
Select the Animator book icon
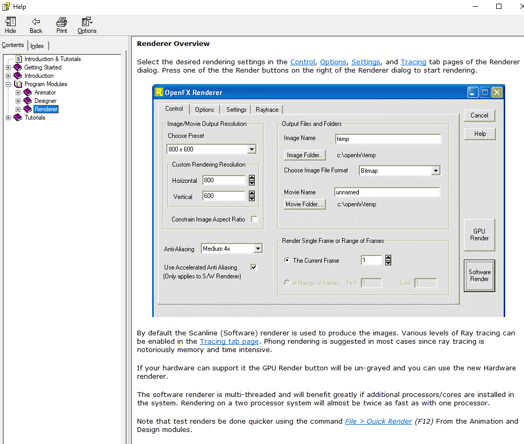pos(28,92)
